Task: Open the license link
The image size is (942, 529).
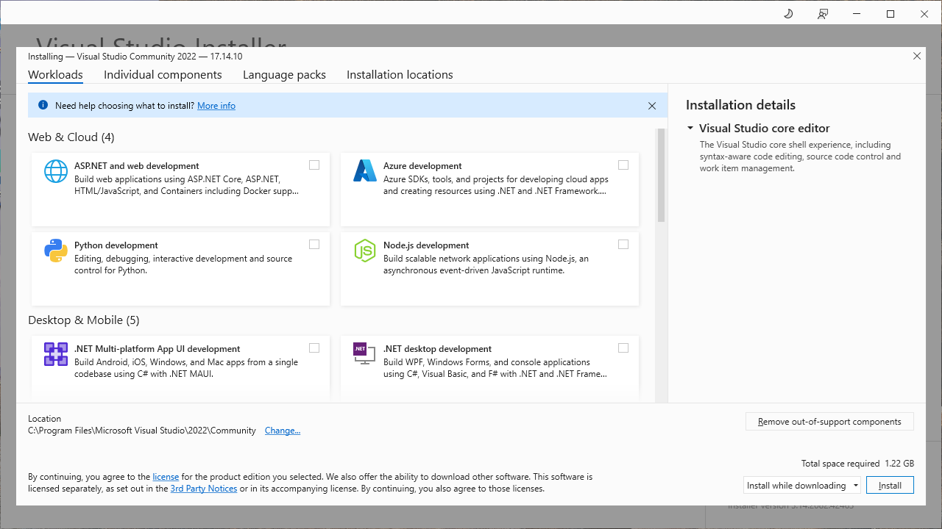Action: (x=166, y=477)
